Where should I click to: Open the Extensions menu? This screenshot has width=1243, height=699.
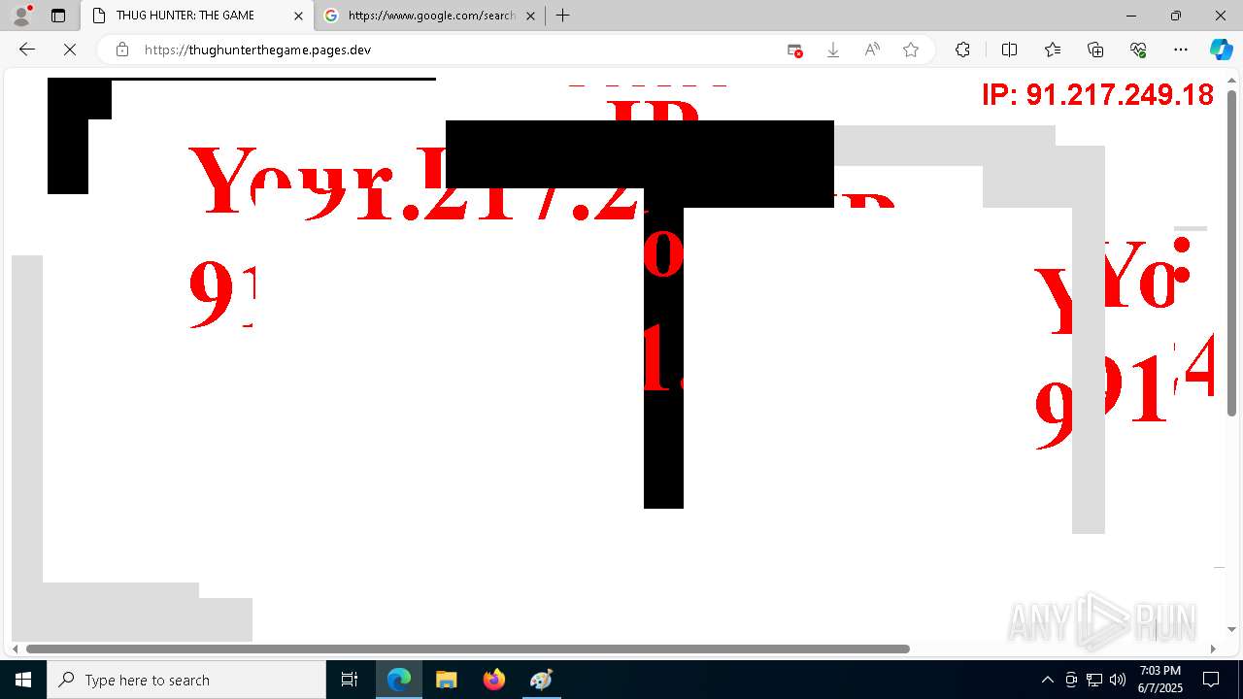pos(962,50)
